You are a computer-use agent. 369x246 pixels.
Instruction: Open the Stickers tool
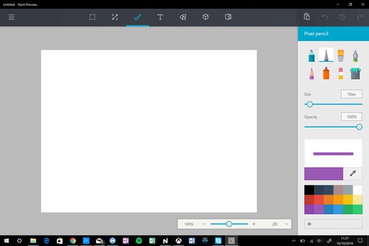click(x=183, y=17)
